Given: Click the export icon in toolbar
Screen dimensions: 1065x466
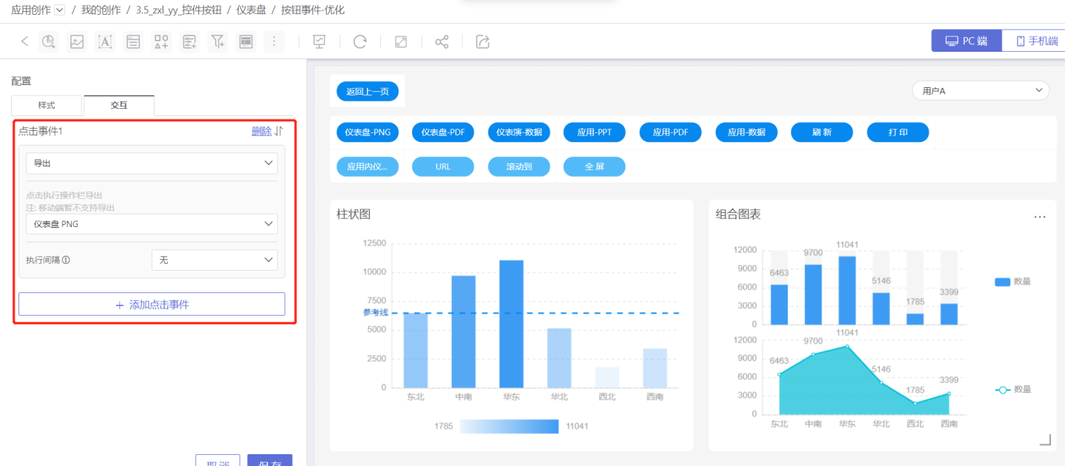Looking at the screenshot, I should coord(483,41).
